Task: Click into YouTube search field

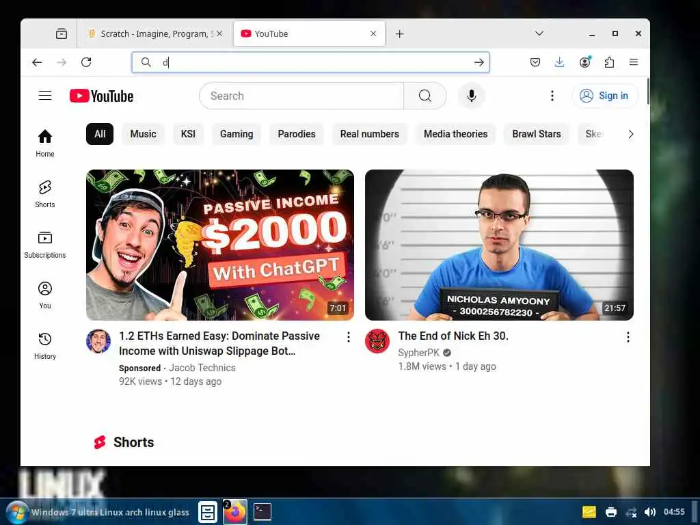Action: (x=301, y=96)
